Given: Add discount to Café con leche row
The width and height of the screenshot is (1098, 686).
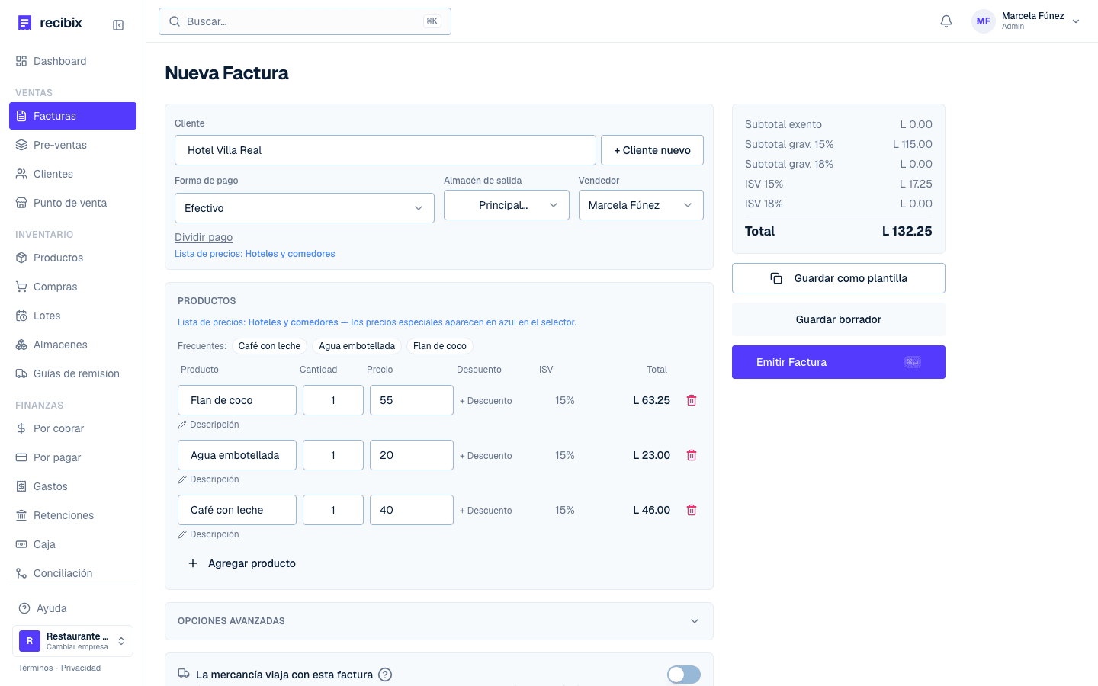Looking at the screenshot, I should pos(486,511).
